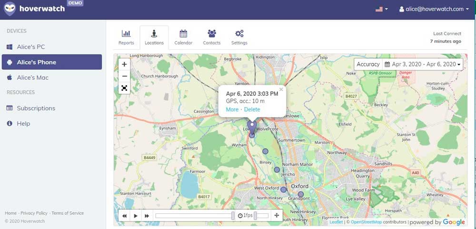Open the Home footer link
Image resolution: width=476 pixels, height=229 pixels.
click(x=10, y=213)
